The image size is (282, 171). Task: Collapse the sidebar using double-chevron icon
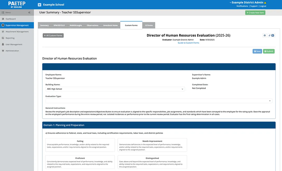(x=29, y=13)
